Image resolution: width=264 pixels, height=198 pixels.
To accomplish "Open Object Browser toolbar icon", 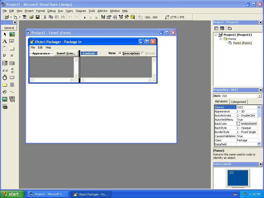I will 121,17.
